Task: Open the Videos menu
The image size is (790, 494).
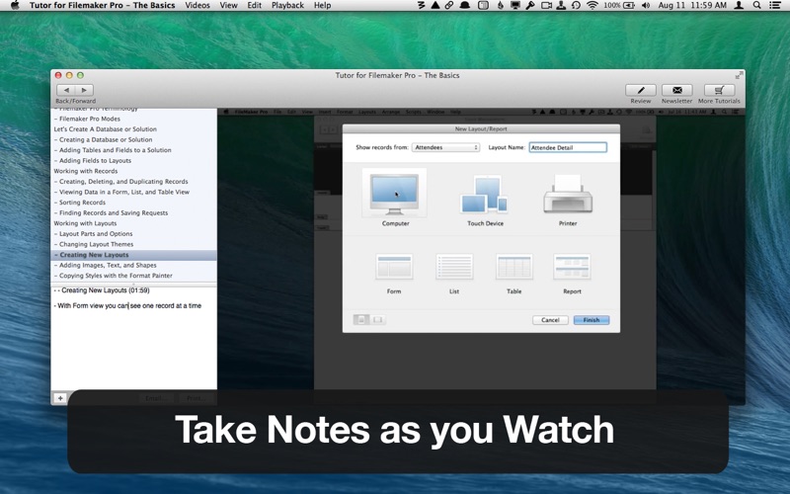Action: click(x=197, y=5)
